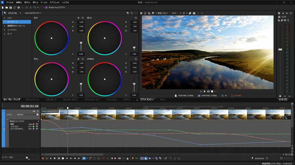
Task: Solo the video track with S button
Action: [37, 111]
